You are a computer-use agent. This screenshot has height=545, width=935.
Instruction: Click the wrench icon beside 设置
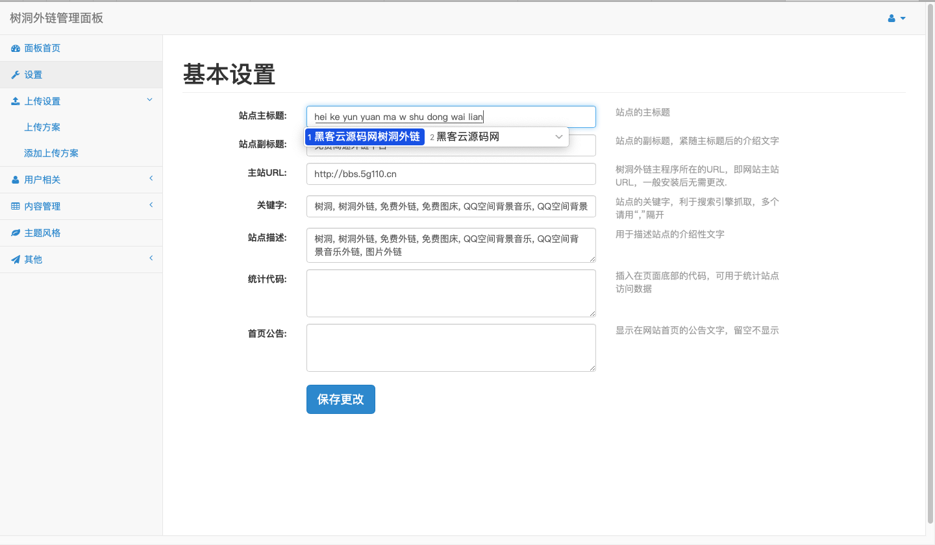16,75
